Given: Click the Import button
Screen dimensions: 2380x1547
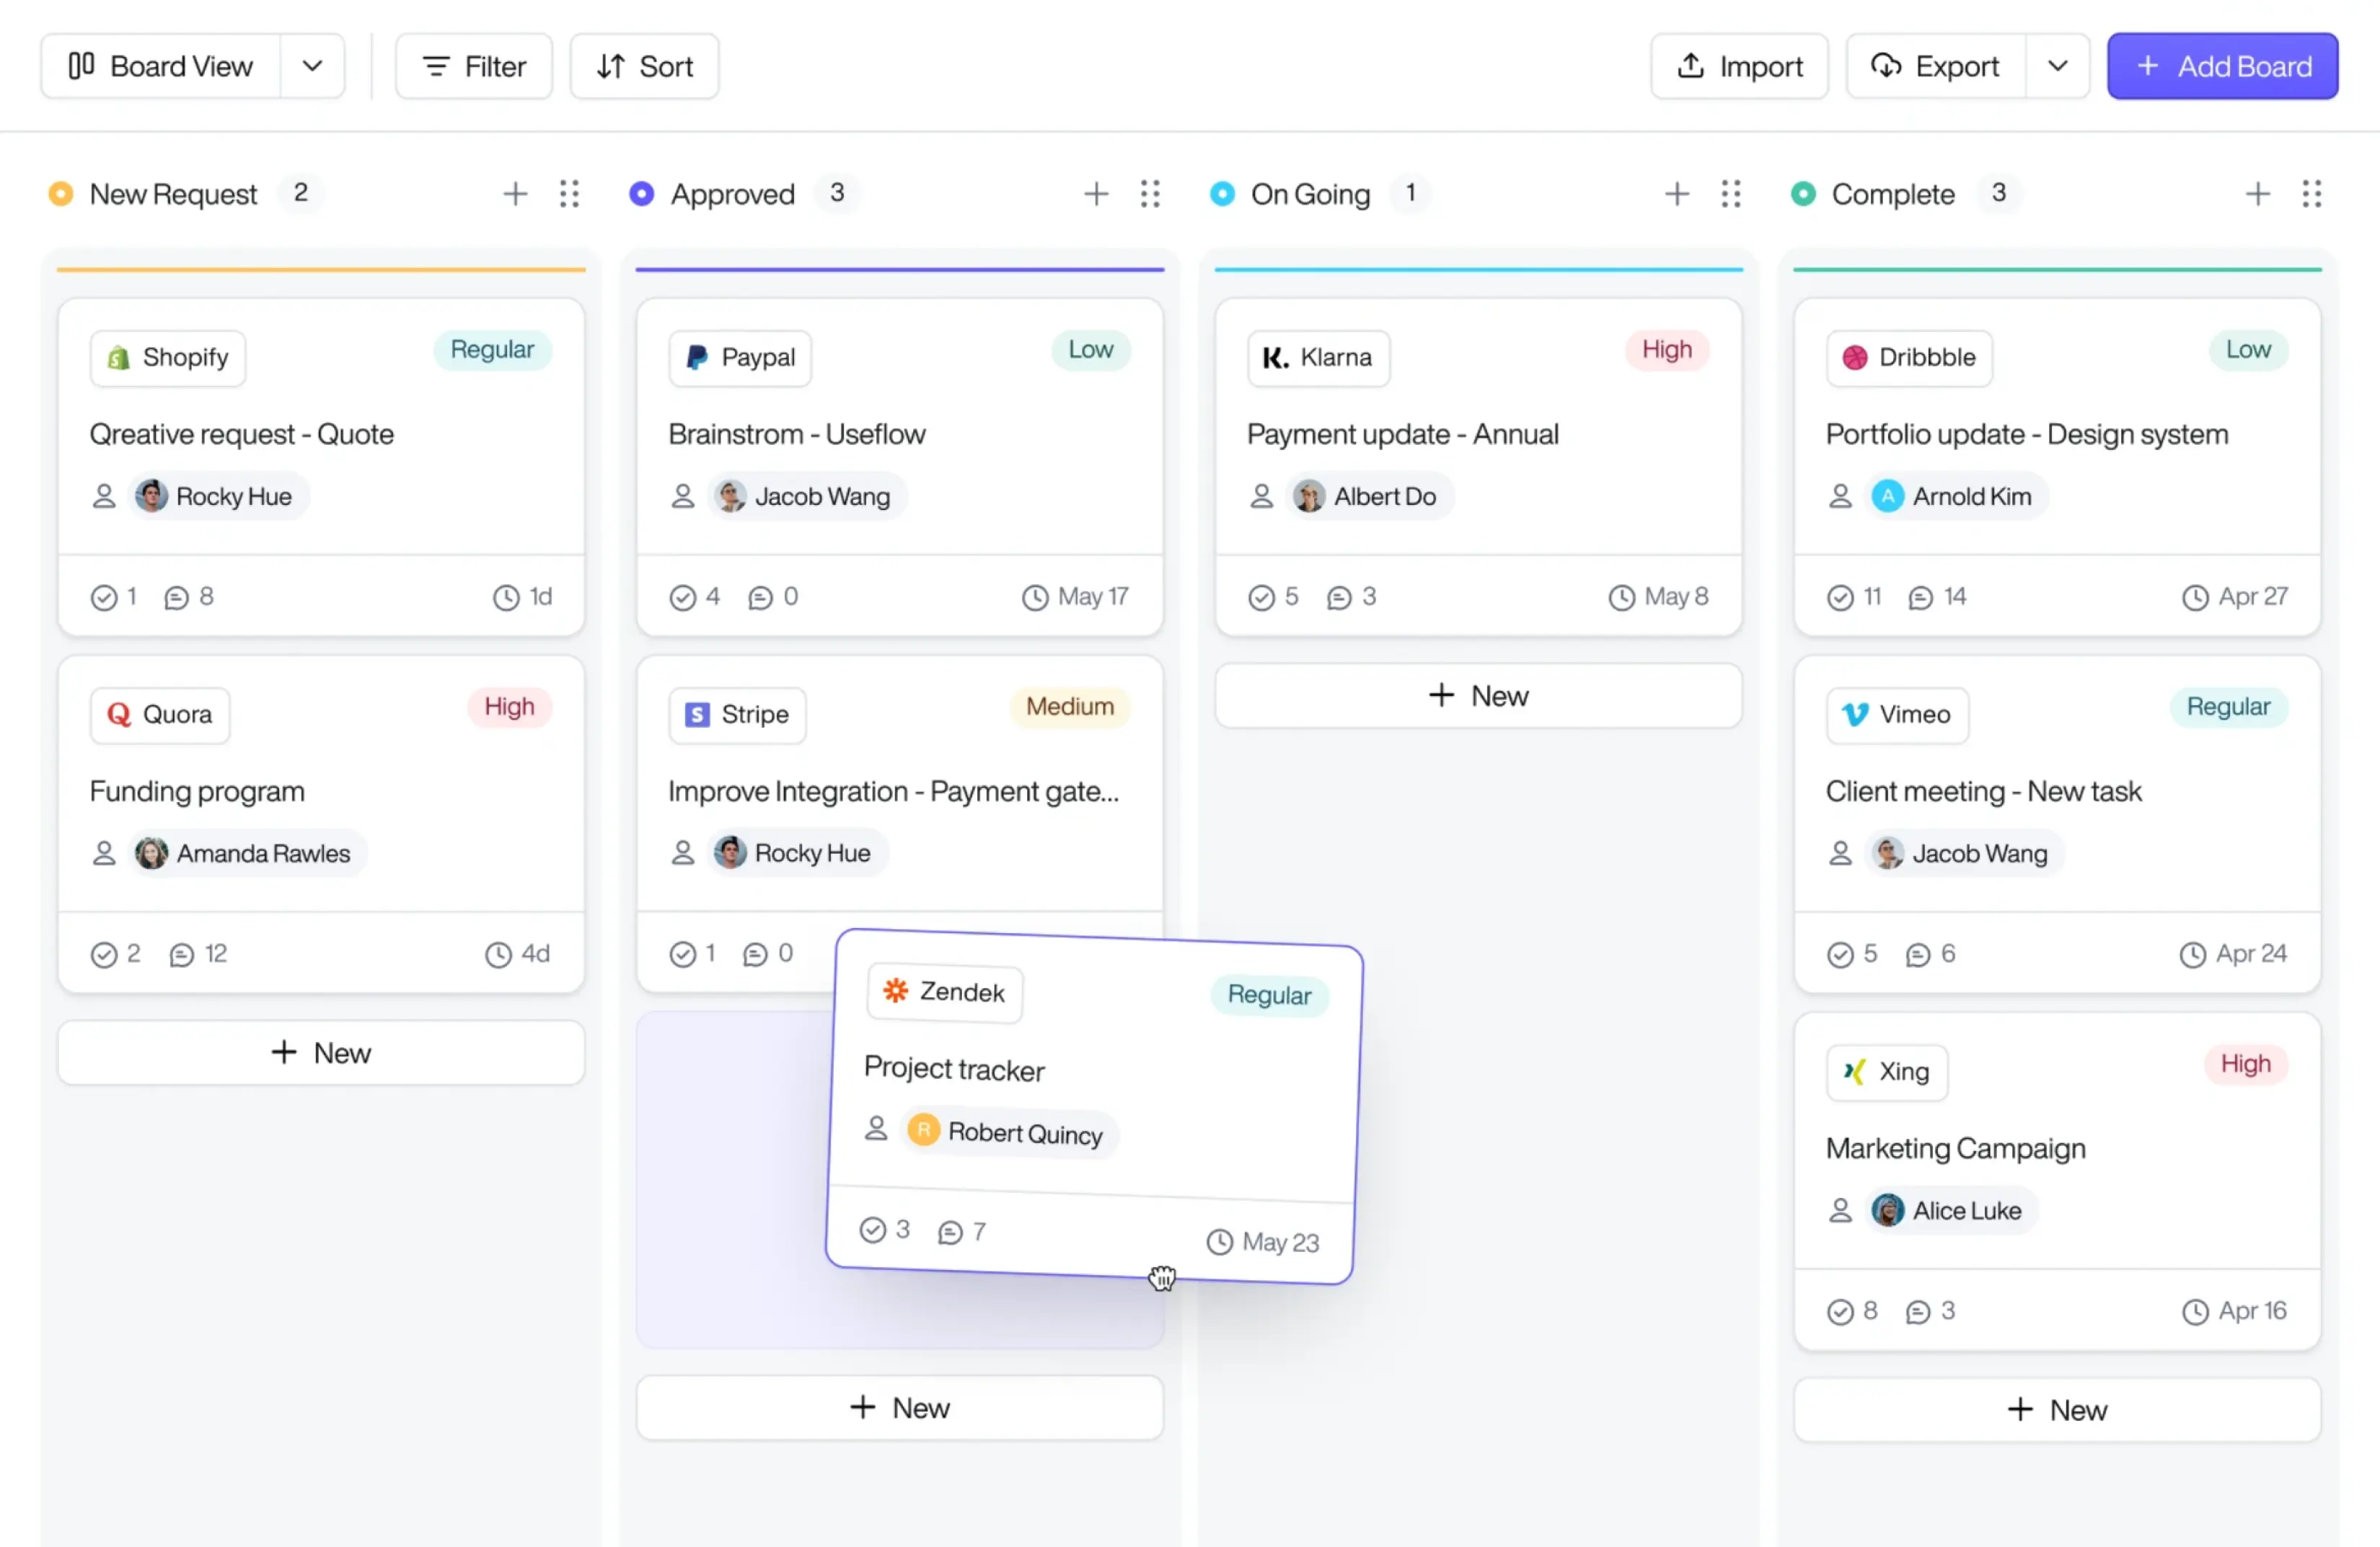Looking at the screenshot, I should point(1739,66).
